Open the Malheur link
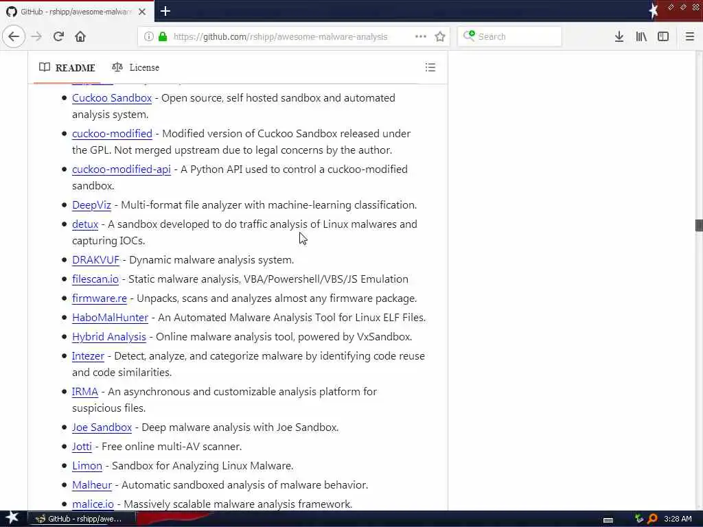703x527 pixels. [x=92, y=485]
